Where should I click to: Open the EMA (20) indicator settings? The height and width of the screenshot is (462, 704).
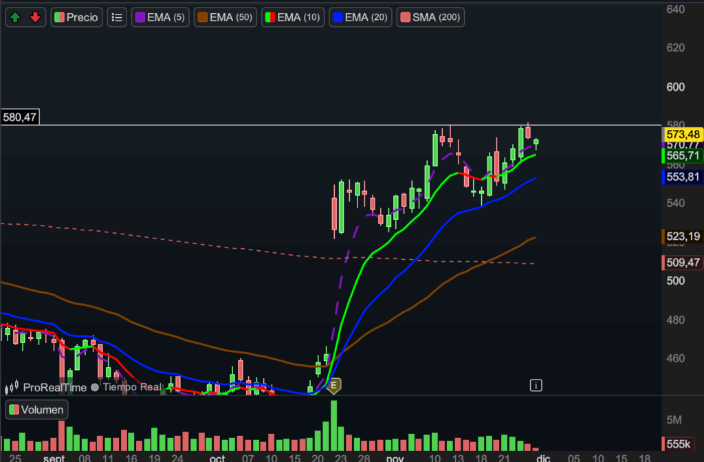[x=360, y=17]
